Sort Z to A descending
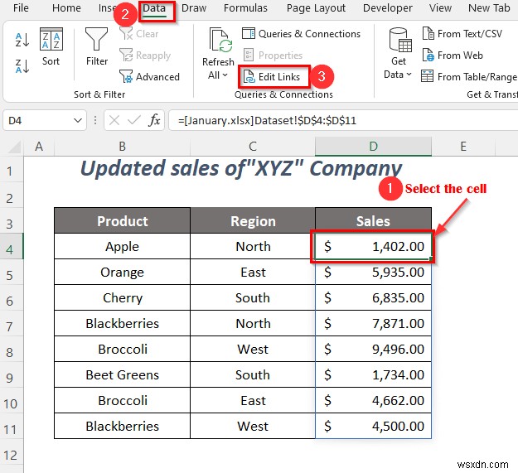This screenshot has height=473, width=518. [x=22, y=65]
